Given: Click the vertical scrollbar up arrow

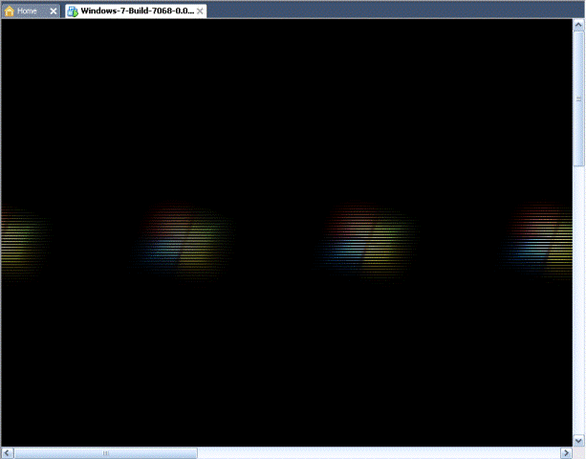Looking at the screenshot, I should tap(578, 25).
